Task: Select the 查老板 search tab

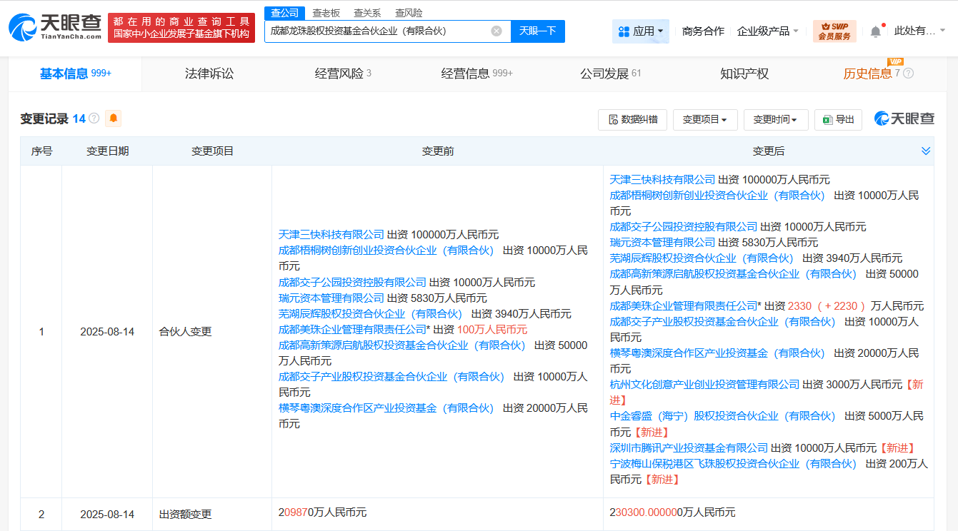Action: pyautogui.click(x=327, y=12)
